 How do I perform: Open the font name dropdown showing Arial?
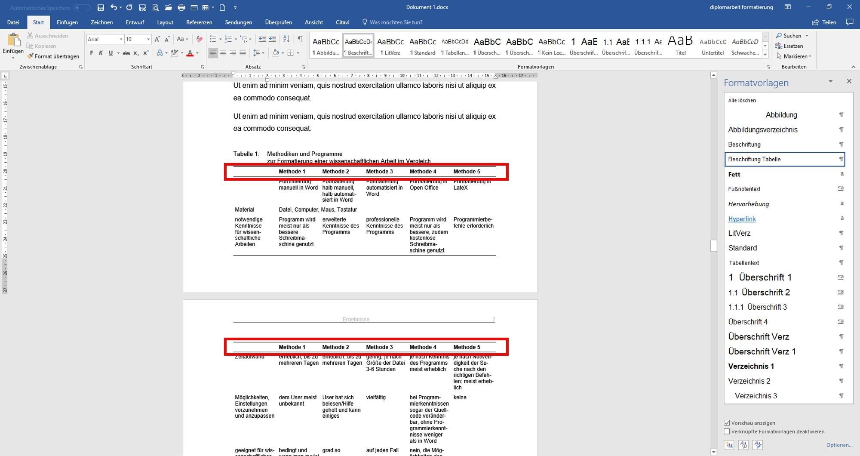click(x=121, y=39)
